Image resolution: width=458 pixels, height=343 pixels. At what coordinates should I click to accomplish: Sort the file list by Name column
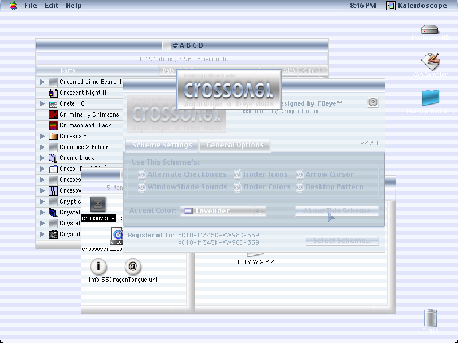[x=97, y=70]
